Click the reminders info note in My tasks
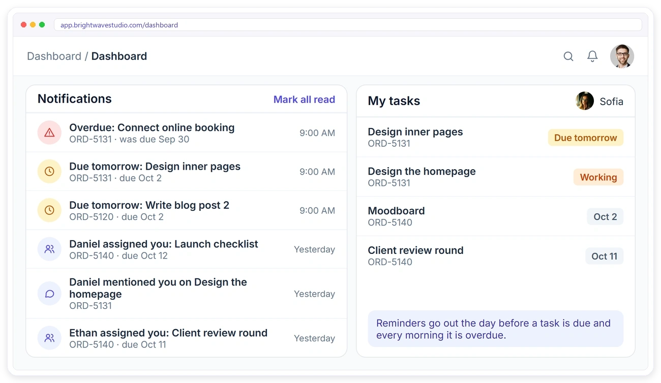661x383 pixels. pos(496,329)
